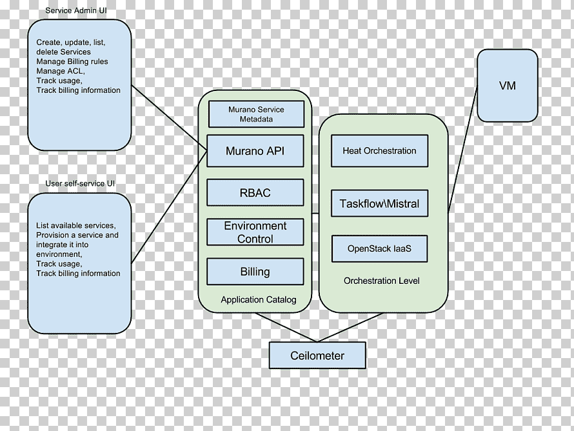Click 'List available services,' text line
574x431 pixels.
[75, 226]
